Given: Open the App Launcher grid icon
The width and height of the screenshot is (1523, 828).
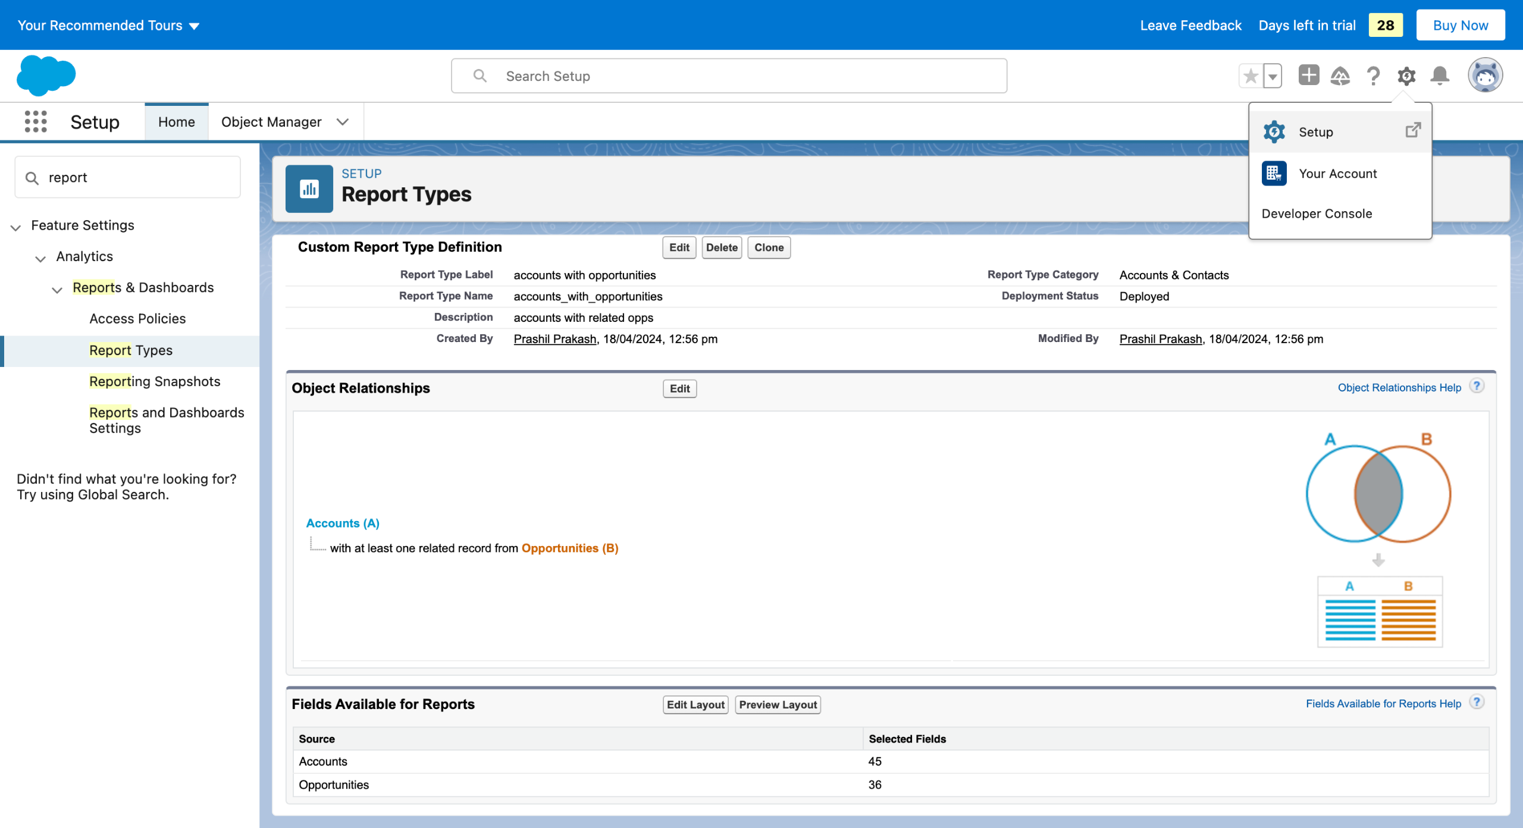Looking at the screenshot, I should pyautogui.click(x=36, y=121).
